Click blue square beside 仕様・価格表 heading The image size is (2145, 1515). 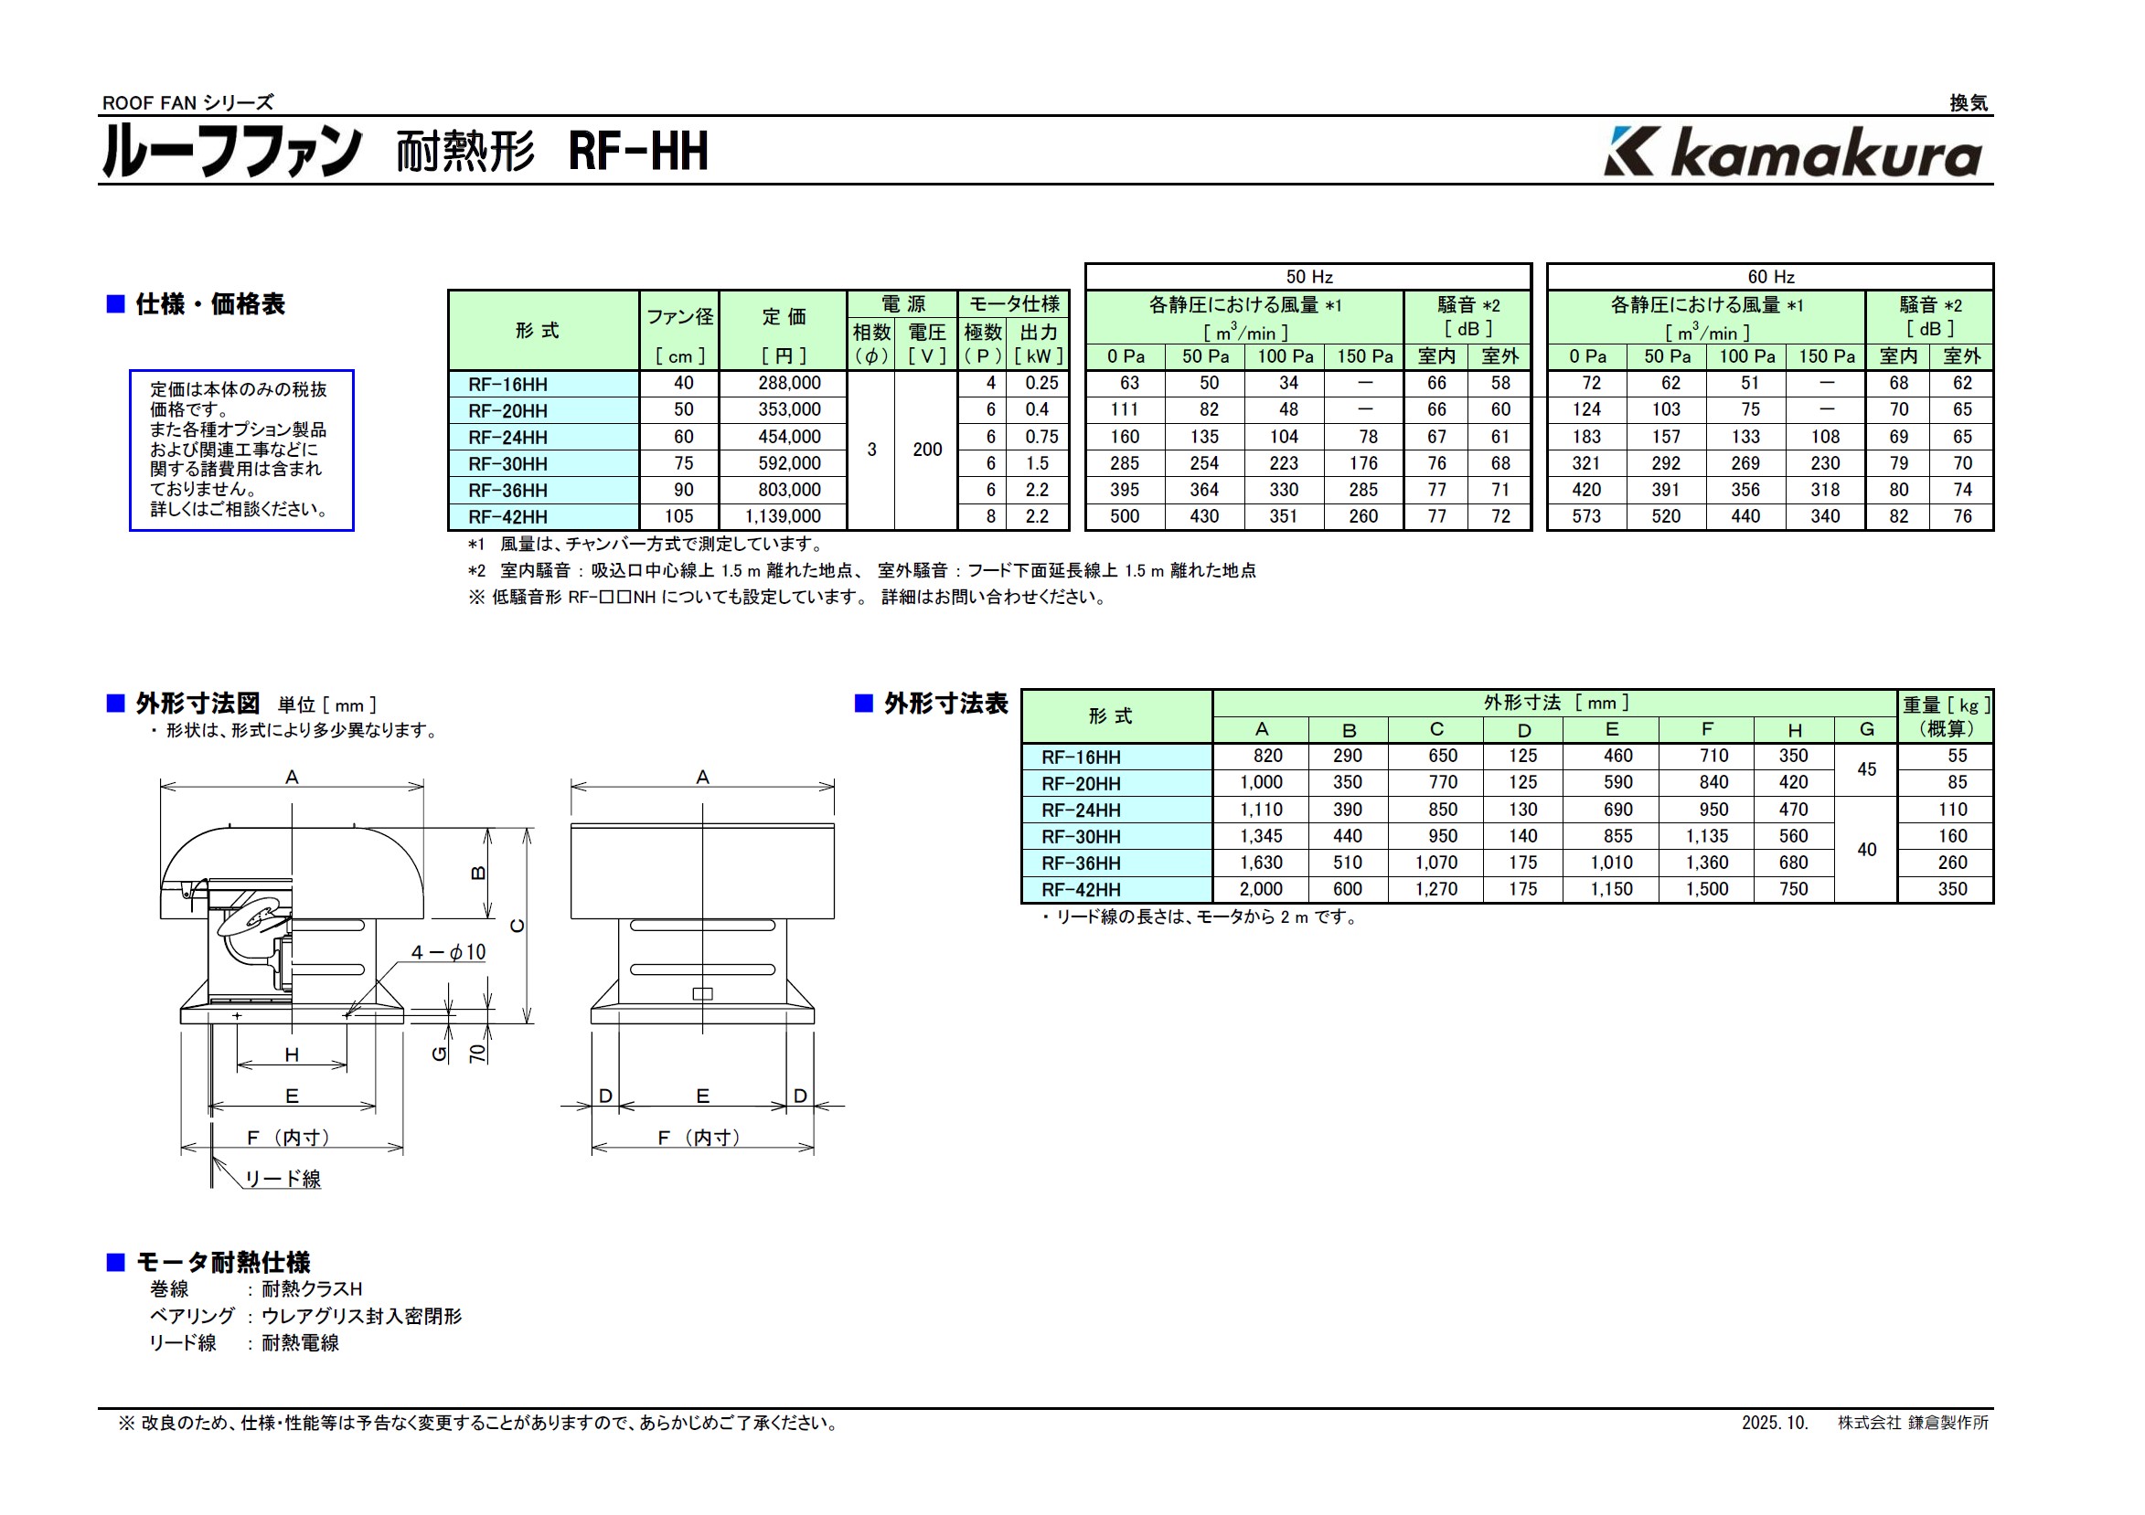(116, 303)
